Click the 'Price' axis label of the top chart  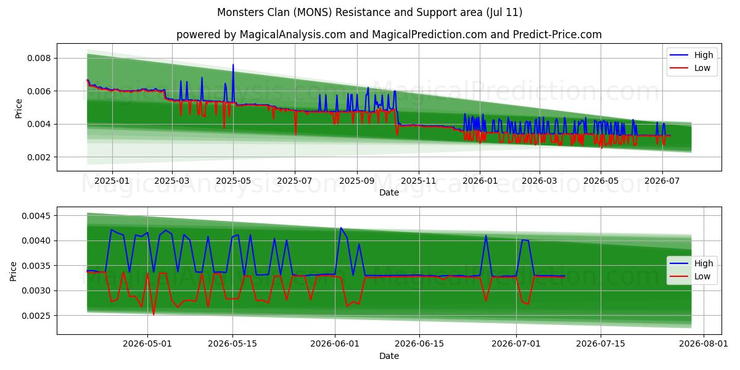tap(18, 107)
